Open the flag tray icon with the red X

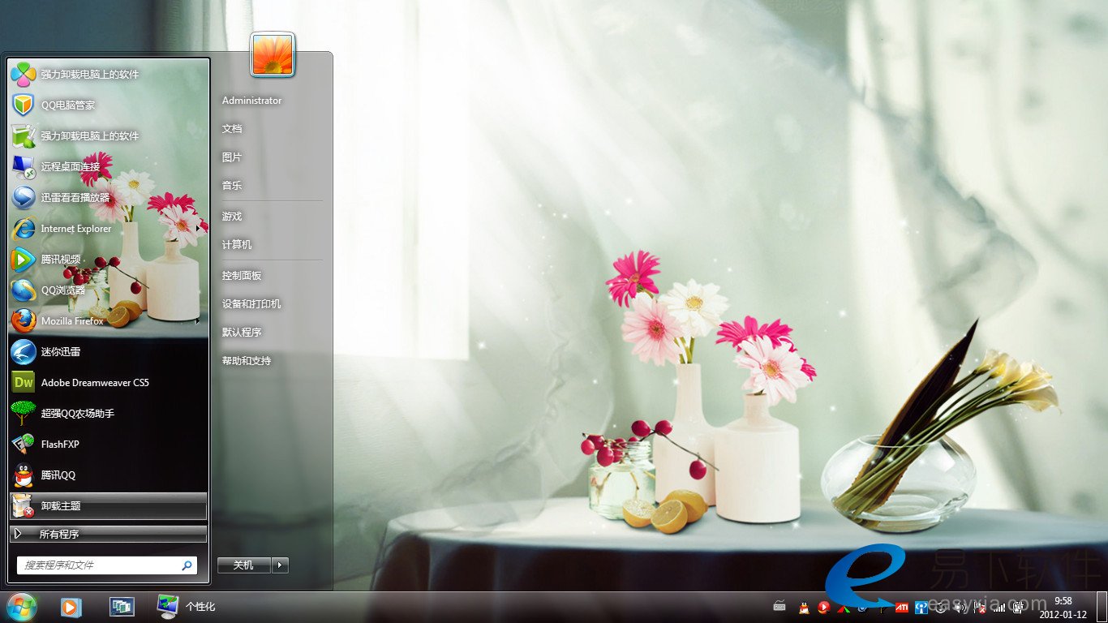[979, 608]
